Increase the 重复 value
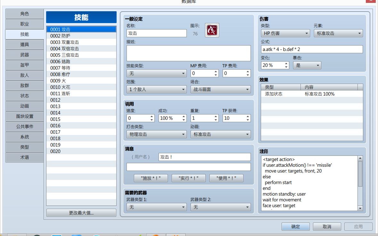This screenshot has height=236, width=378. click(x=216, y=116)
